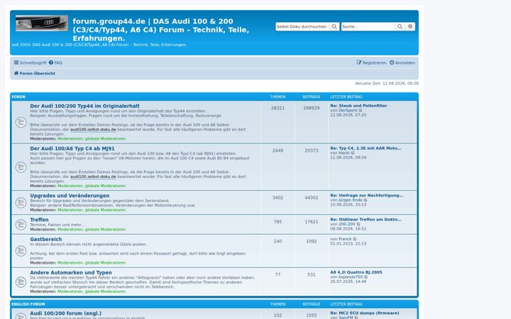Open last post Re: Umfrage zur Nachfertigung
The width and height of the screenshot is (511, 319).
367,196
